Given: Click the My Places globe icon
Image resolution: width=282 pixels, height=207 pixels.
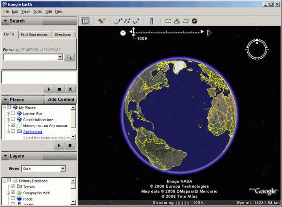Looking at the screenshot, I should tap(16, 107).
